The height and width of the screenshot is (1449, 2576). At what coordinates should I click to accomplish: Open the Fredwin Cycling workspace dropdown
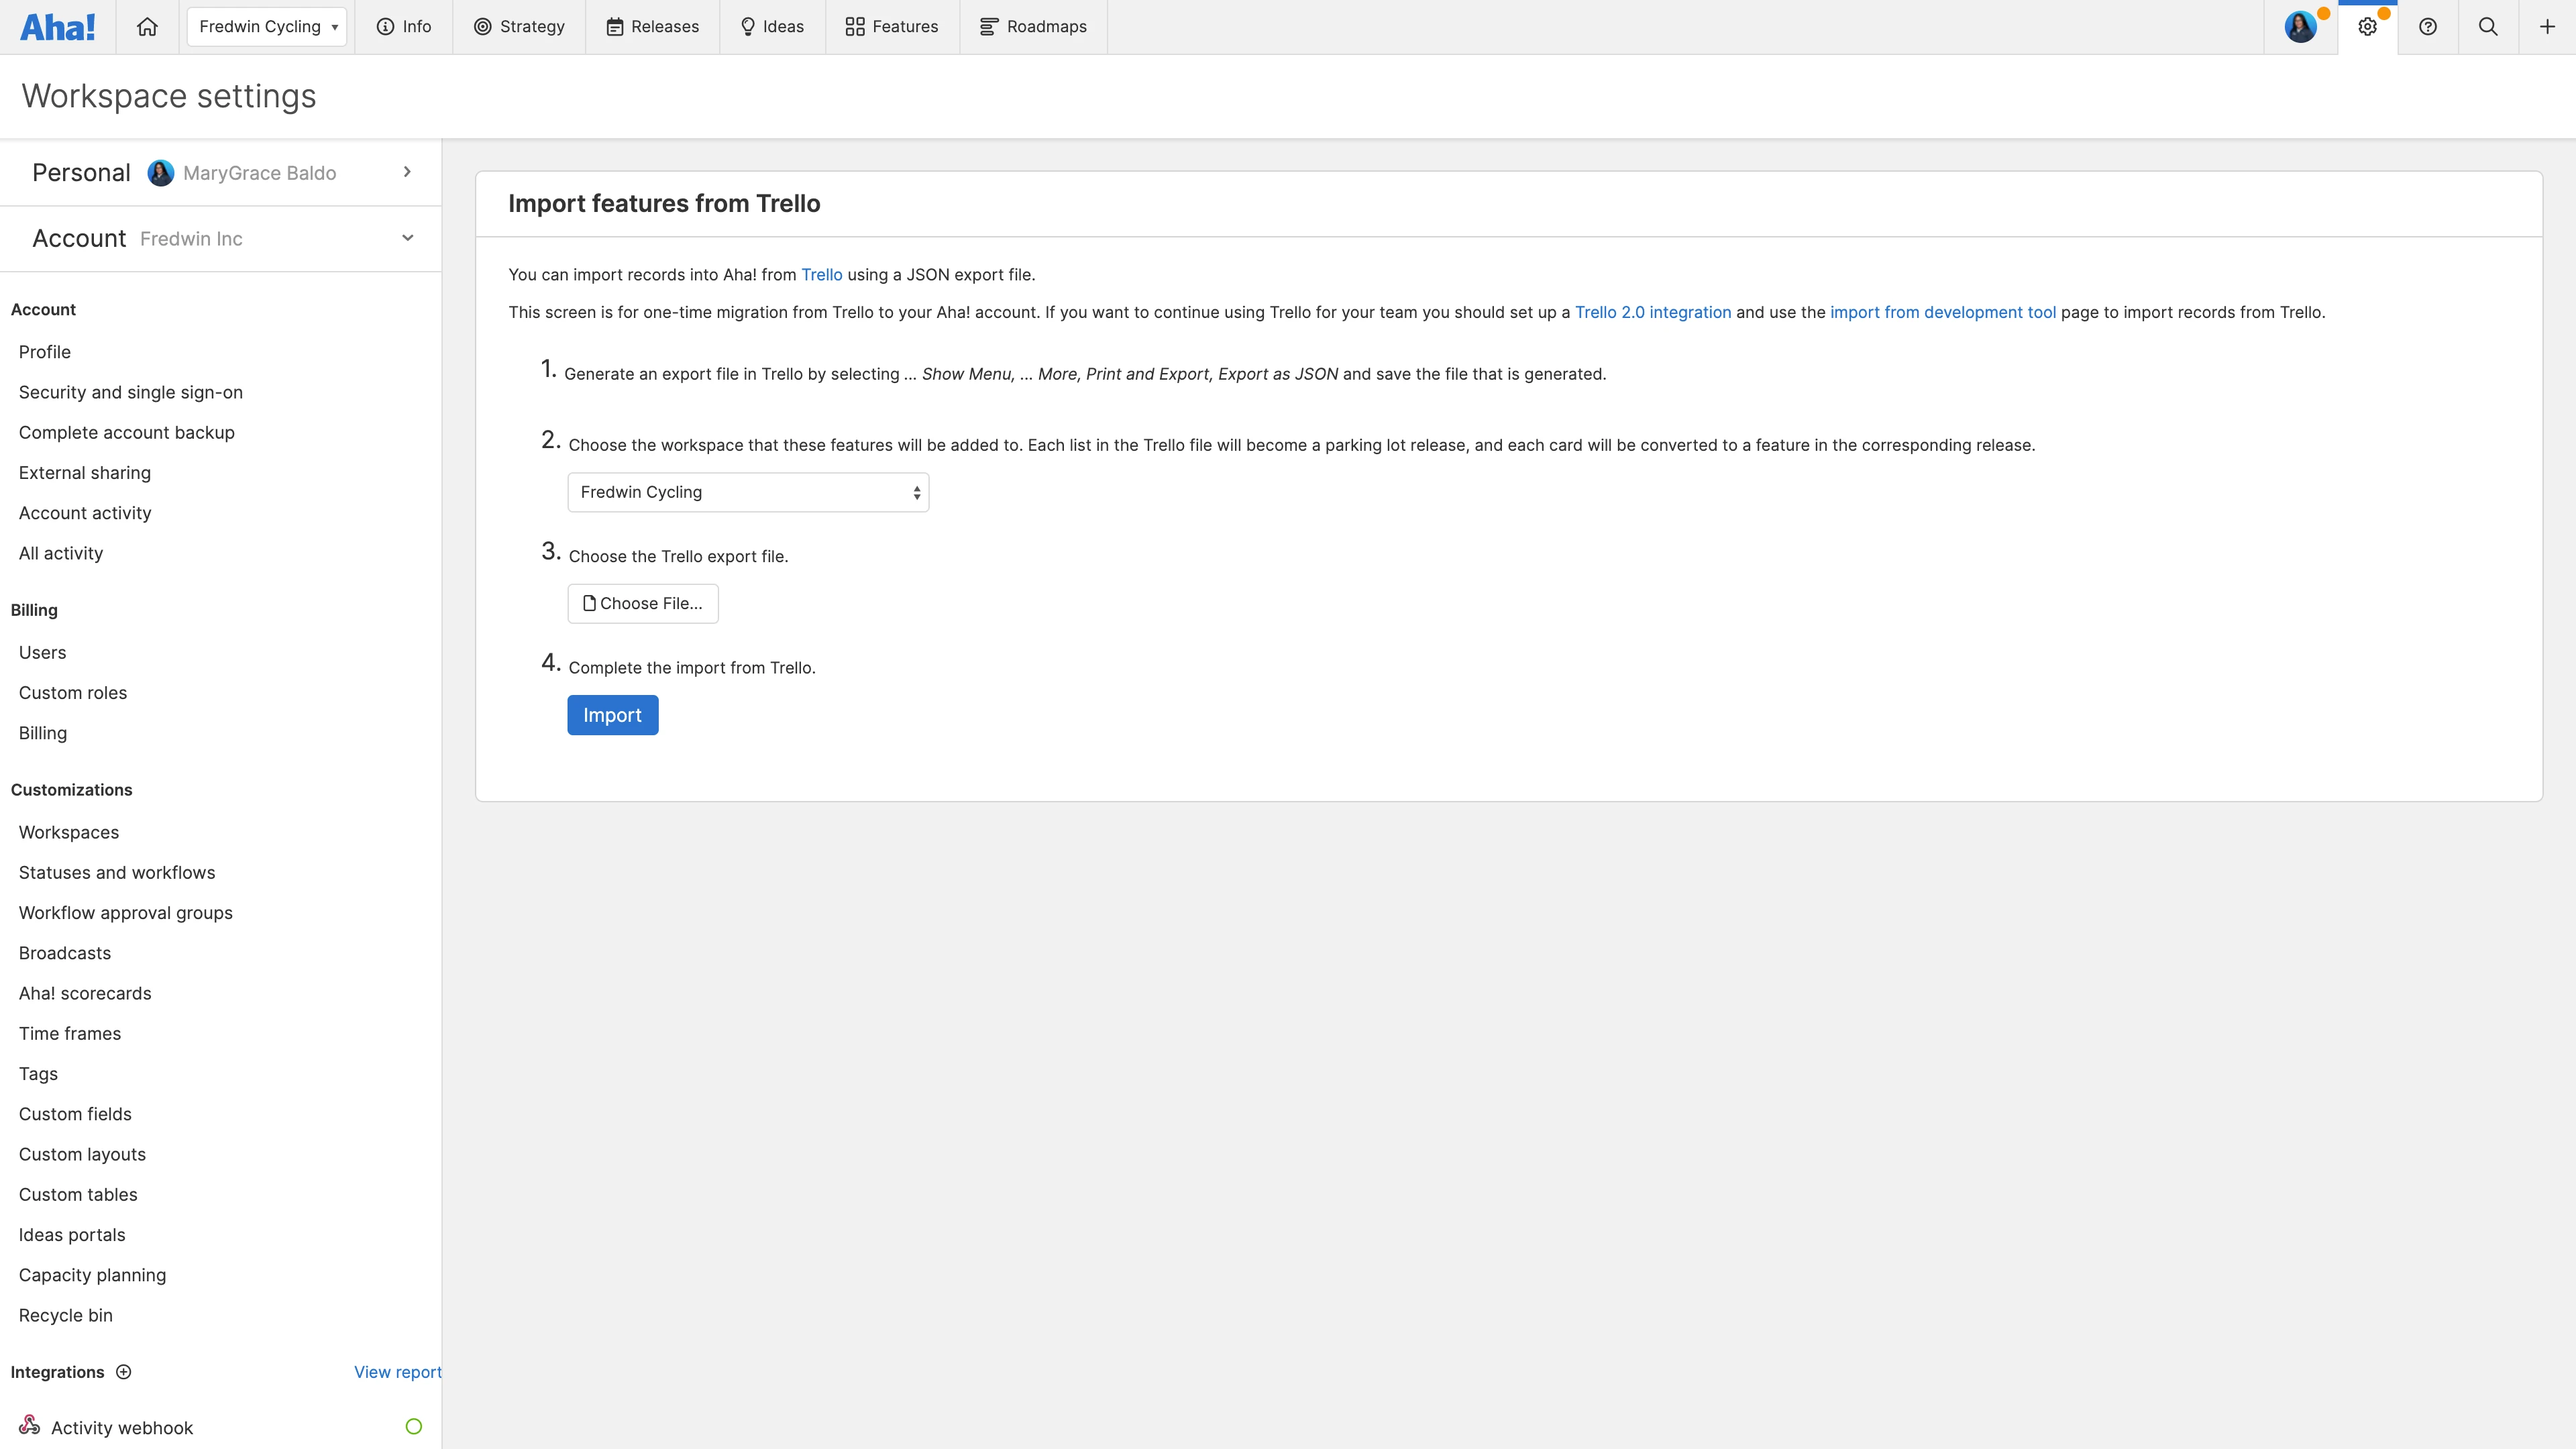(x=266, y=27)
